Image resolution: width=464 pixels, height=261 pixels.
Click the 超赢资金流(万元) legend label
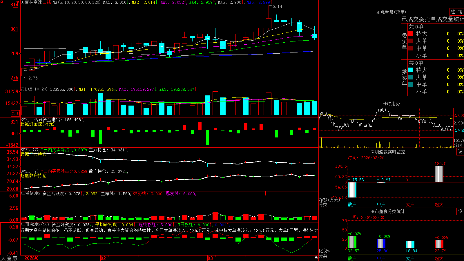click(x=37, y=124)
